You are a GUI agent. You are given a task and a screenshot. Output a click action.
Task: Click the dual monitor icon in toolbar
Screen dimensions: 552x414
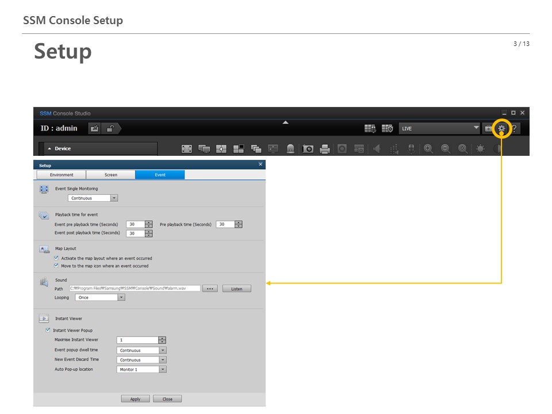click(x=204, y=149)
